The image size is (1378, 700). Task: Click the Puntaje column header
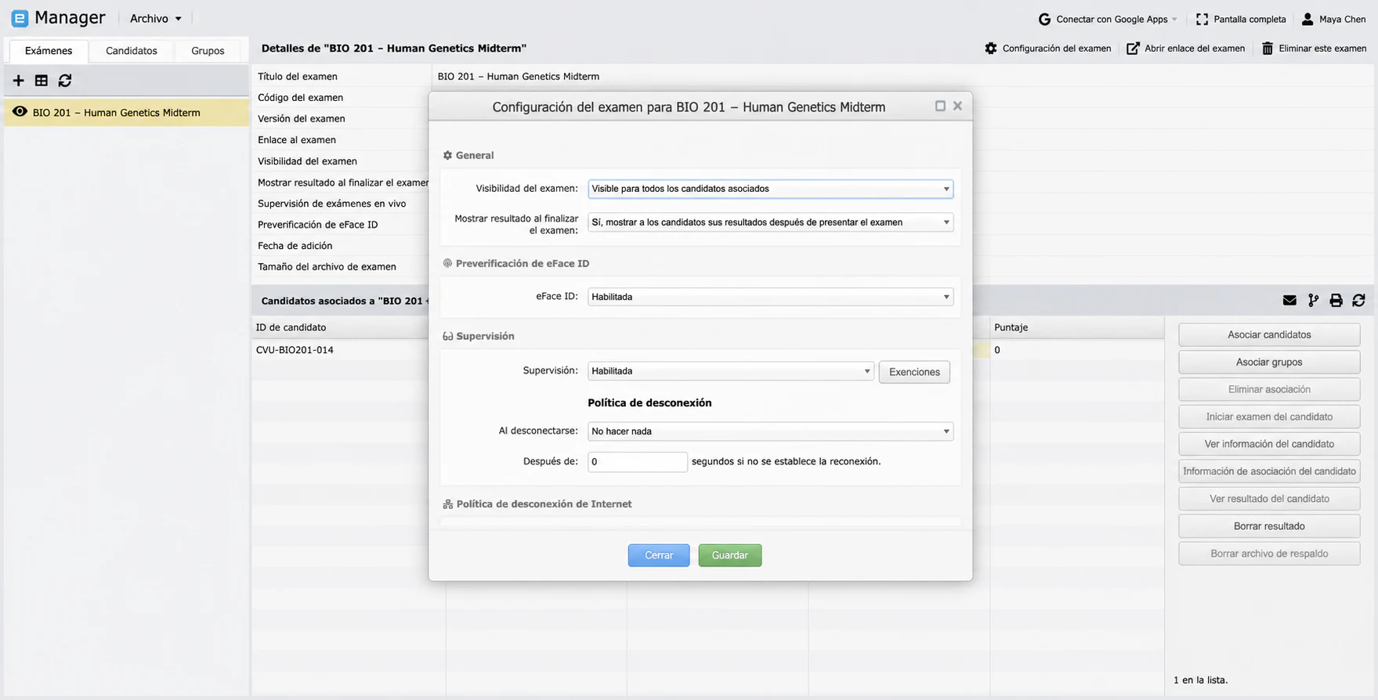(x=1077, y=327)
